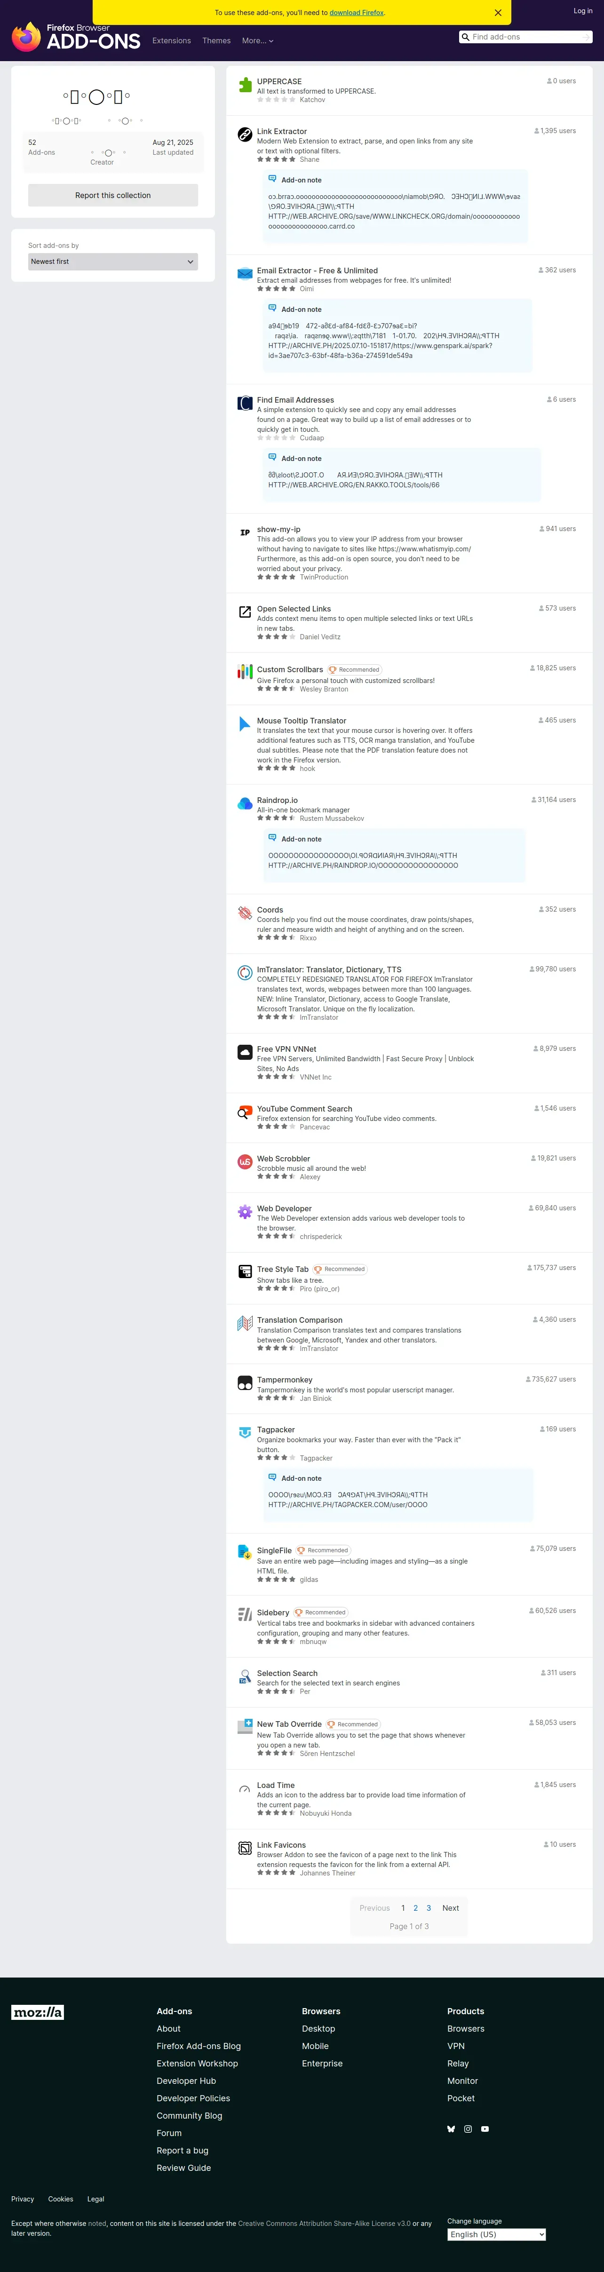Open the Extensions navigation item
The image size is (604, 2272).
(171, 40)
